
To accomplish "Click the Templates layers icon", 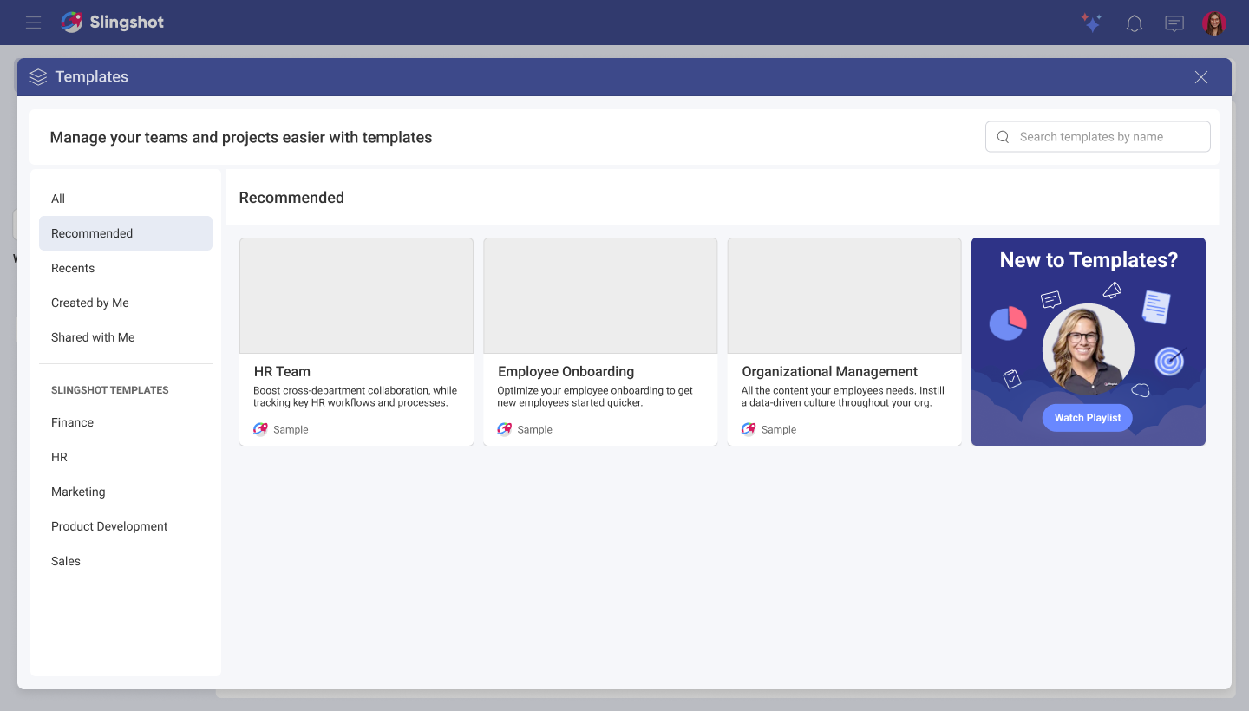I will point(38,77).
